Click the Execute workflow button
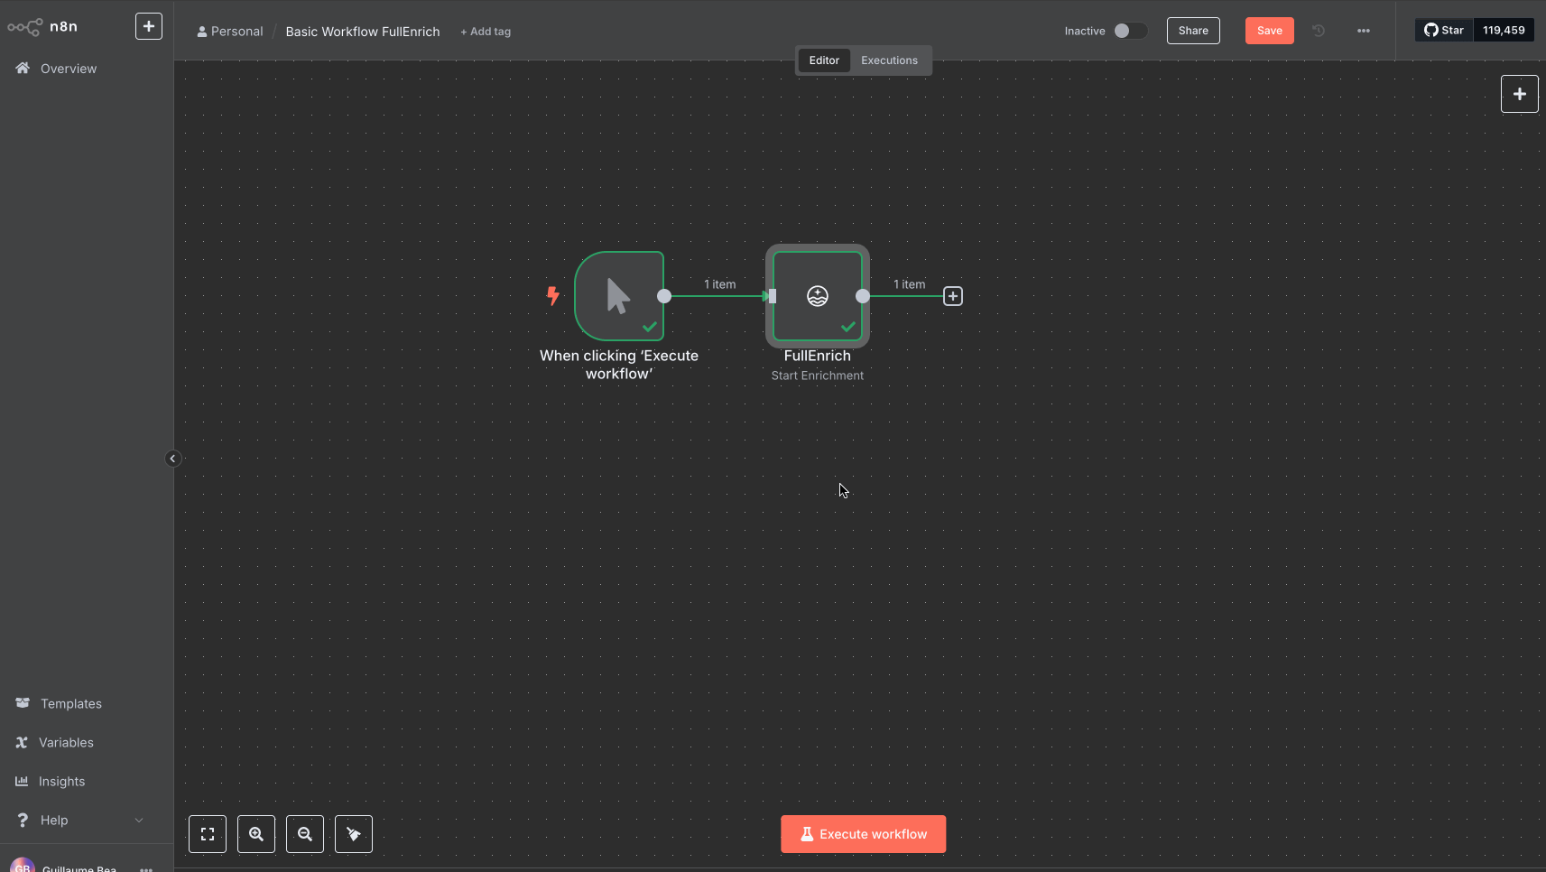Image resolution: width=1546 pixels, height=872 pixels. tap(864, 834)
